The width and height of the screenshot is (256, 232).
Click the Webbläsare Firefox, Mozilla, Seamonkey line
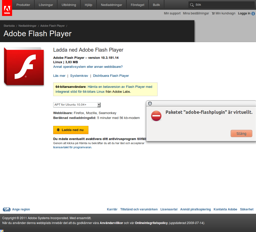(x=85, y=113)
